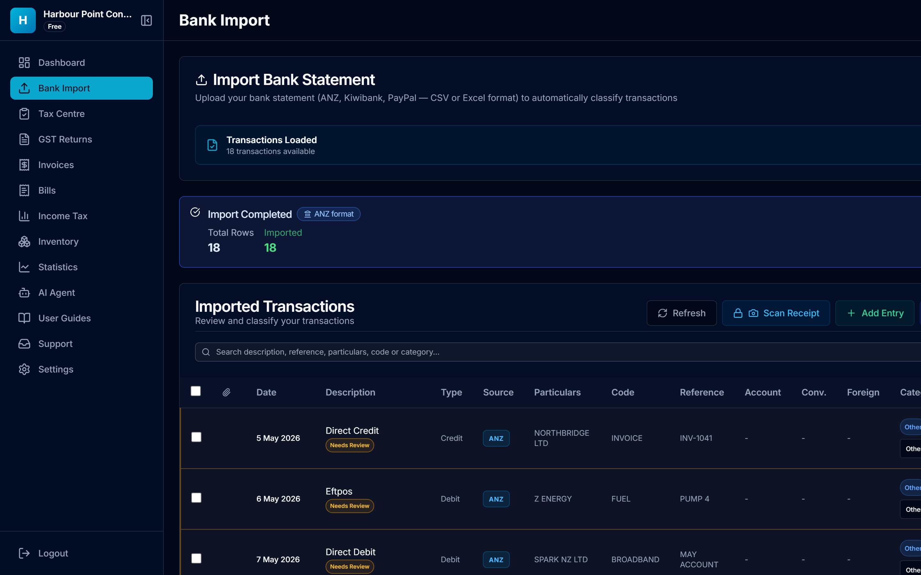Click the User Guides book icon
This screenshot has width=921, height=575.
pyautogui.click(x=24, y=318)
